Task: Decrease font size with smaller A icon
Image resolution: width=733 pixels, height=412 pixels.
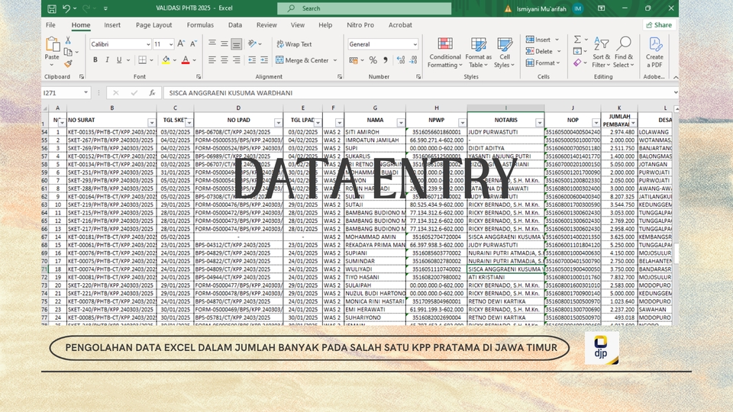Action: pos(193,44)
